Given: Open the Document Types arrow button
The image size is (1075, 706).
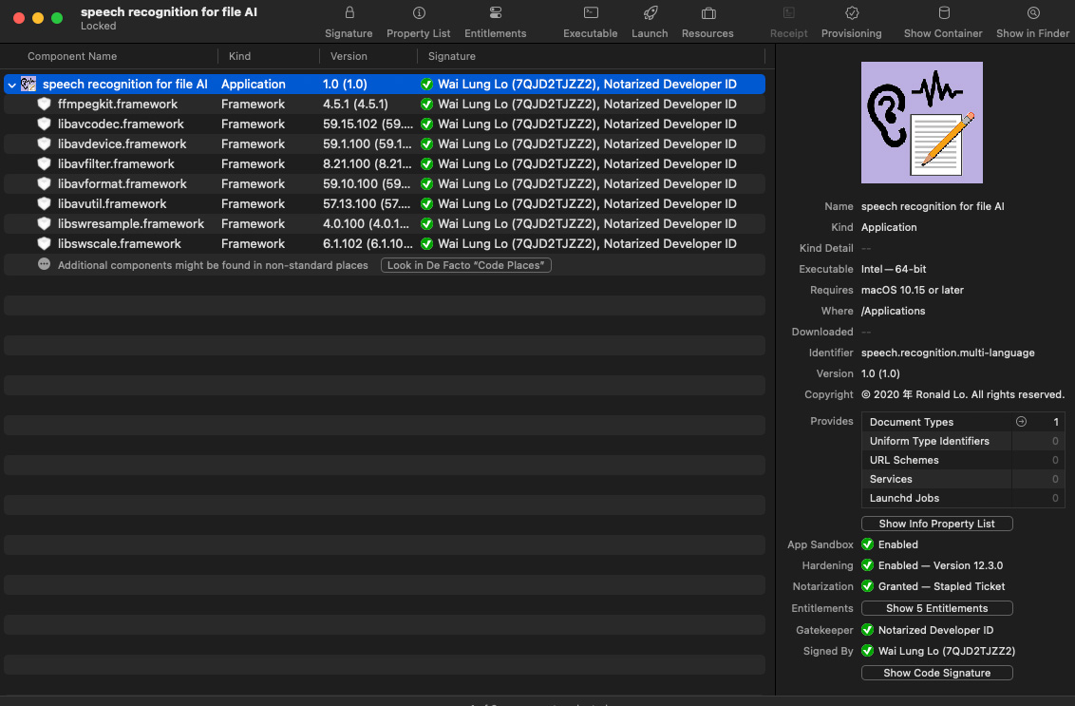Looking at the screenshot, I should point(1021,421).
